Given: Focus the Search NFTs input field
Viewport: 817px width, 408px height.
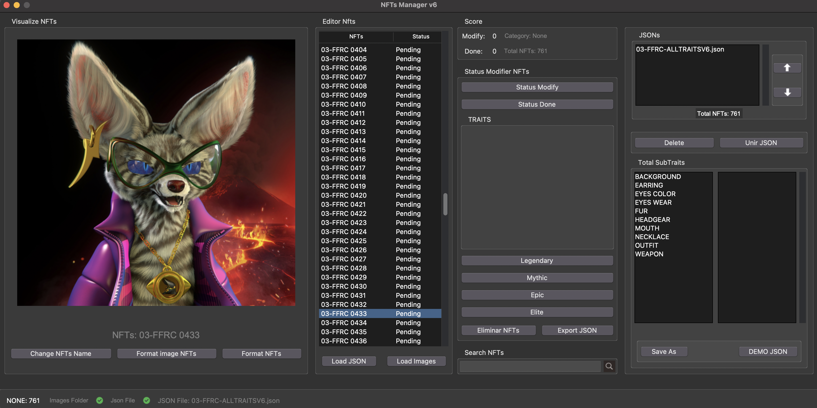Looking at the screenshot, I should (x=530, y=366).
